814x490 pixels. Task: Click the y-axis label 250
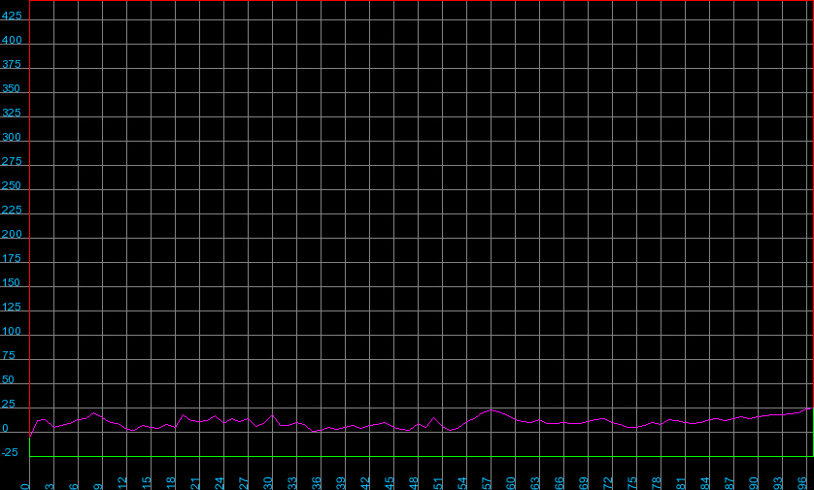tap(12, 185)
